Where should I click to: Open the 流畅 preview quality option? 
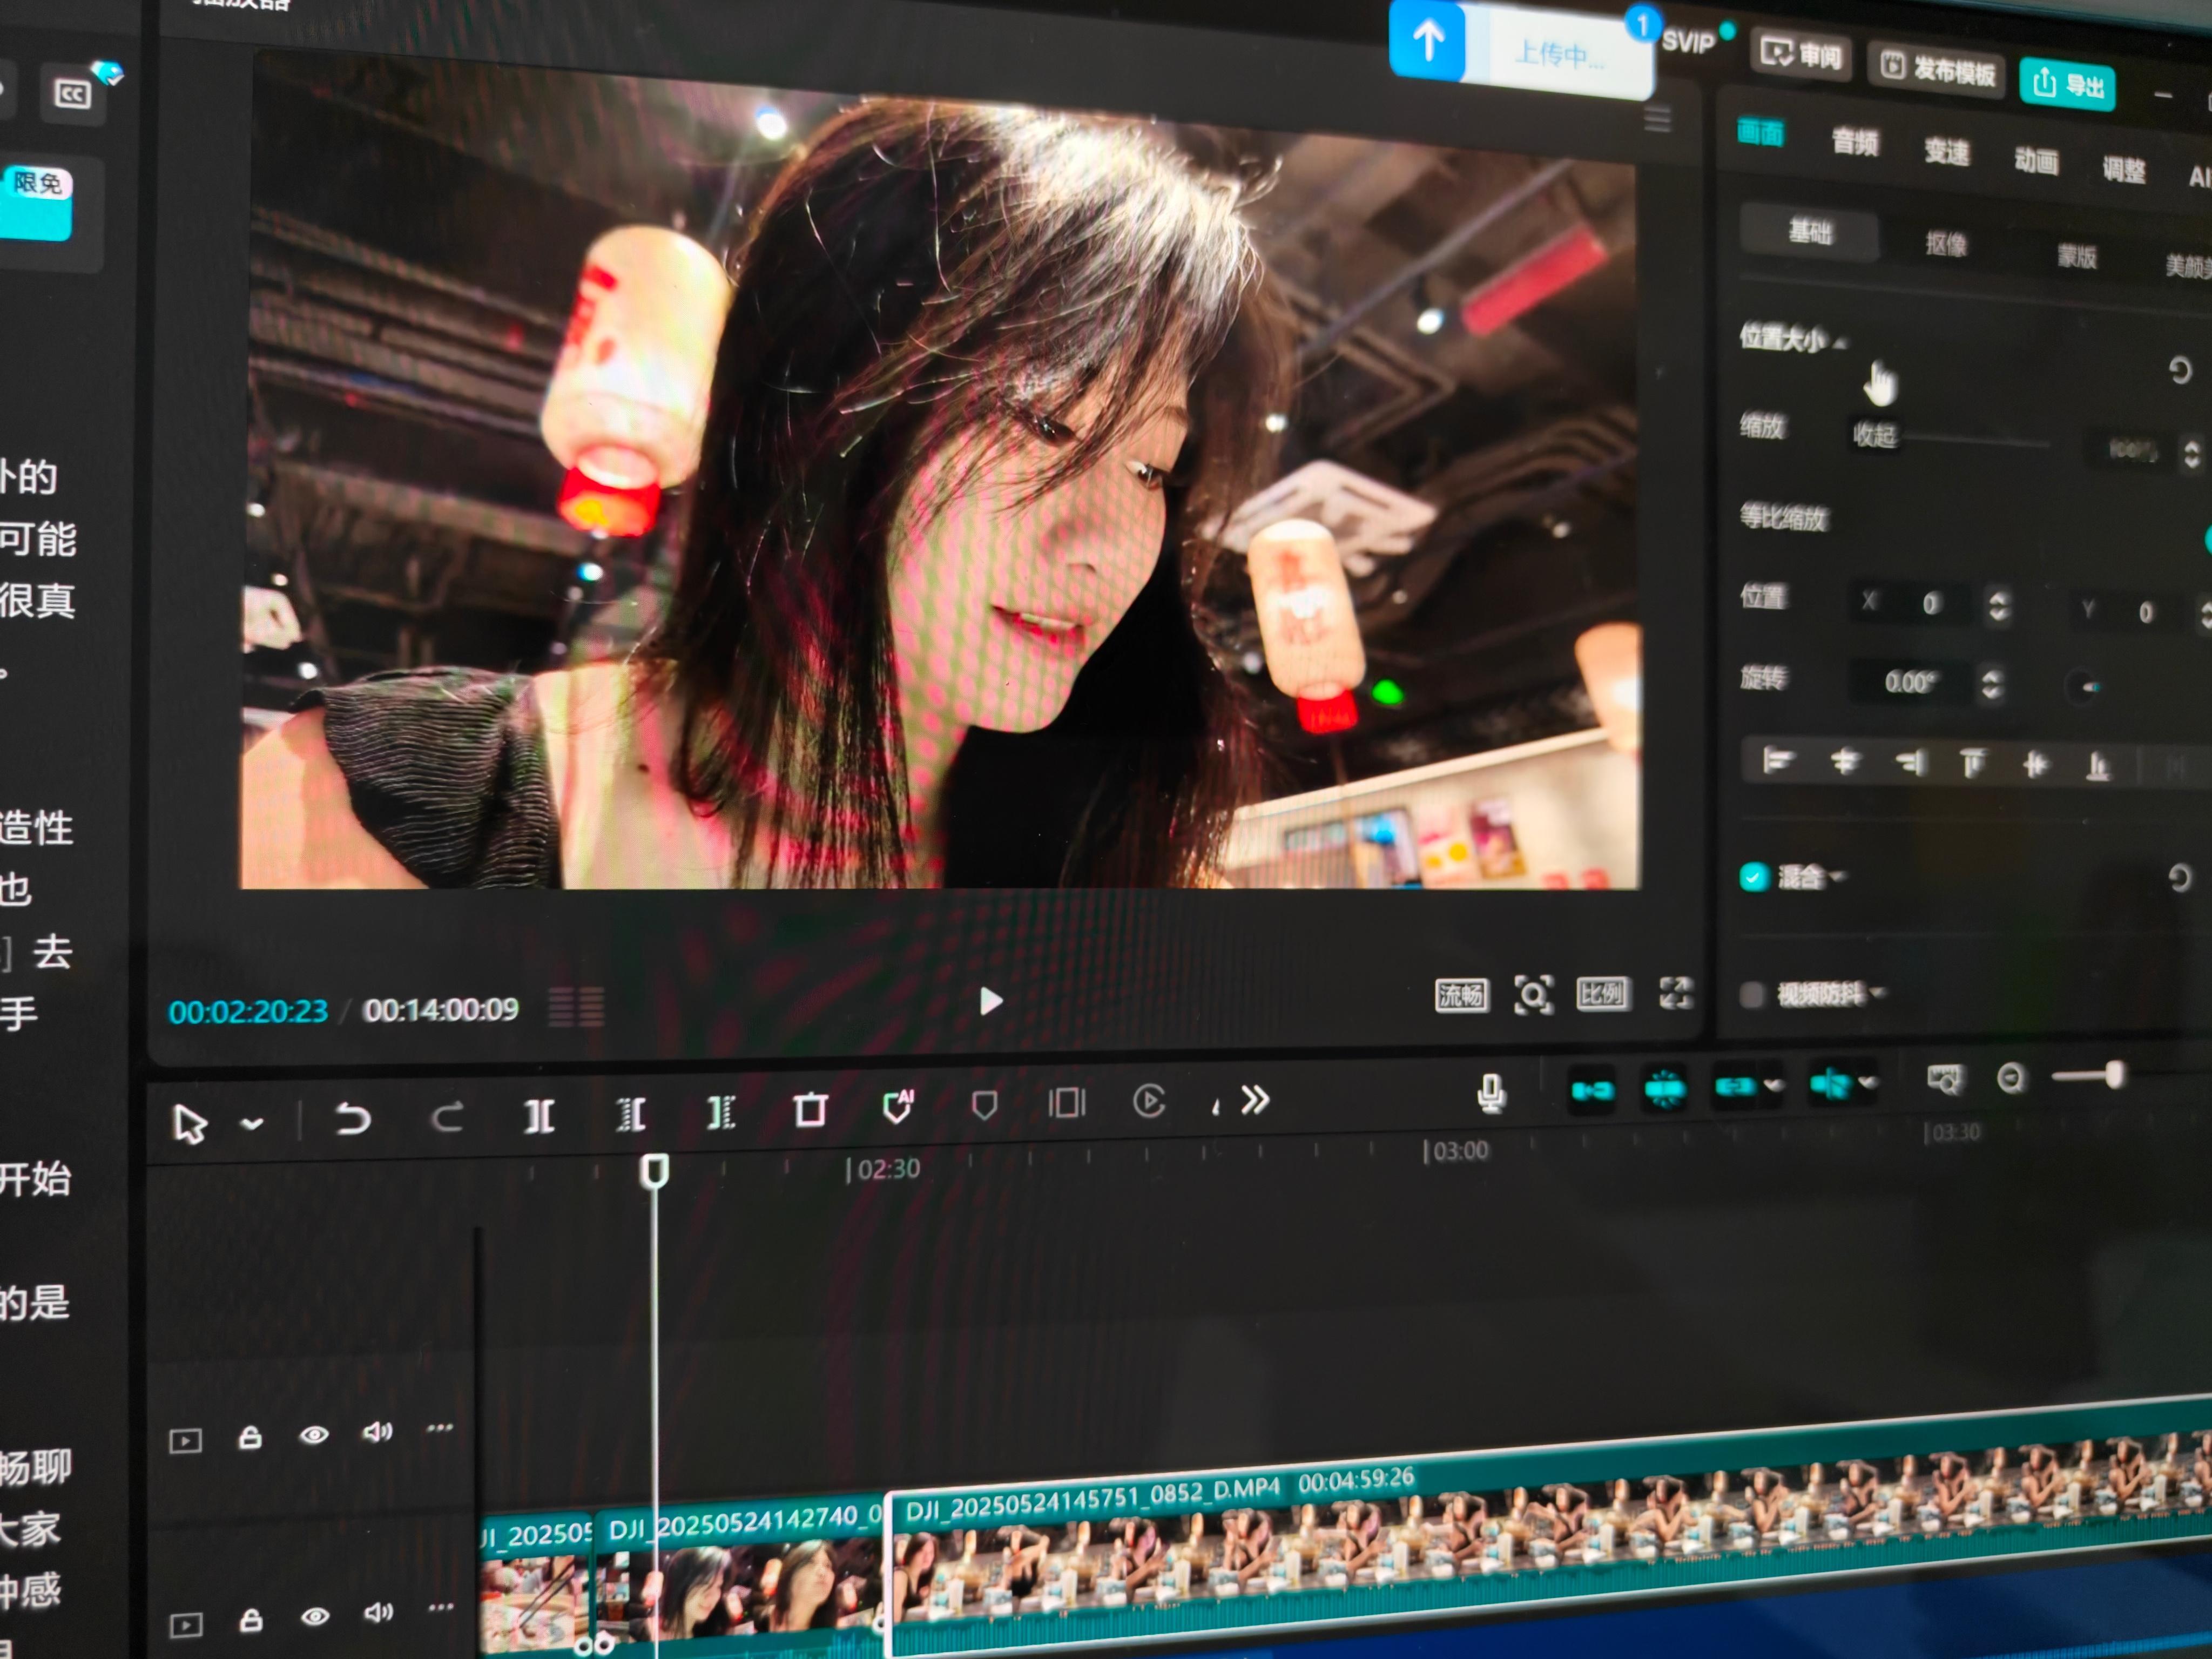(x=1461, y=995)
